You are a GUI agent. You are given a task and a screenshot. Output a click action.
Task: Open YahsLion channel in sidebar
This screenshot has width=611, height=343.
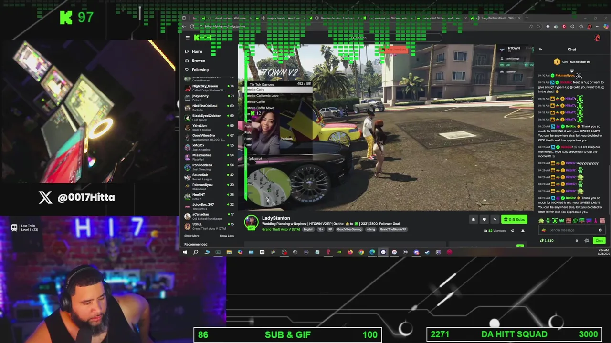point(210,127)
